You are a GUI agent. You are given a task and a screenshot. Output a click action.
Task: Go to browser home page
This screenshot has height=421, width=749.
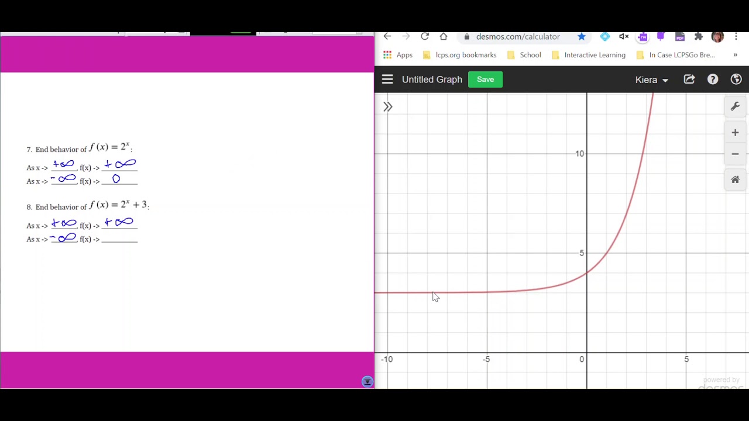click(444, 37)
